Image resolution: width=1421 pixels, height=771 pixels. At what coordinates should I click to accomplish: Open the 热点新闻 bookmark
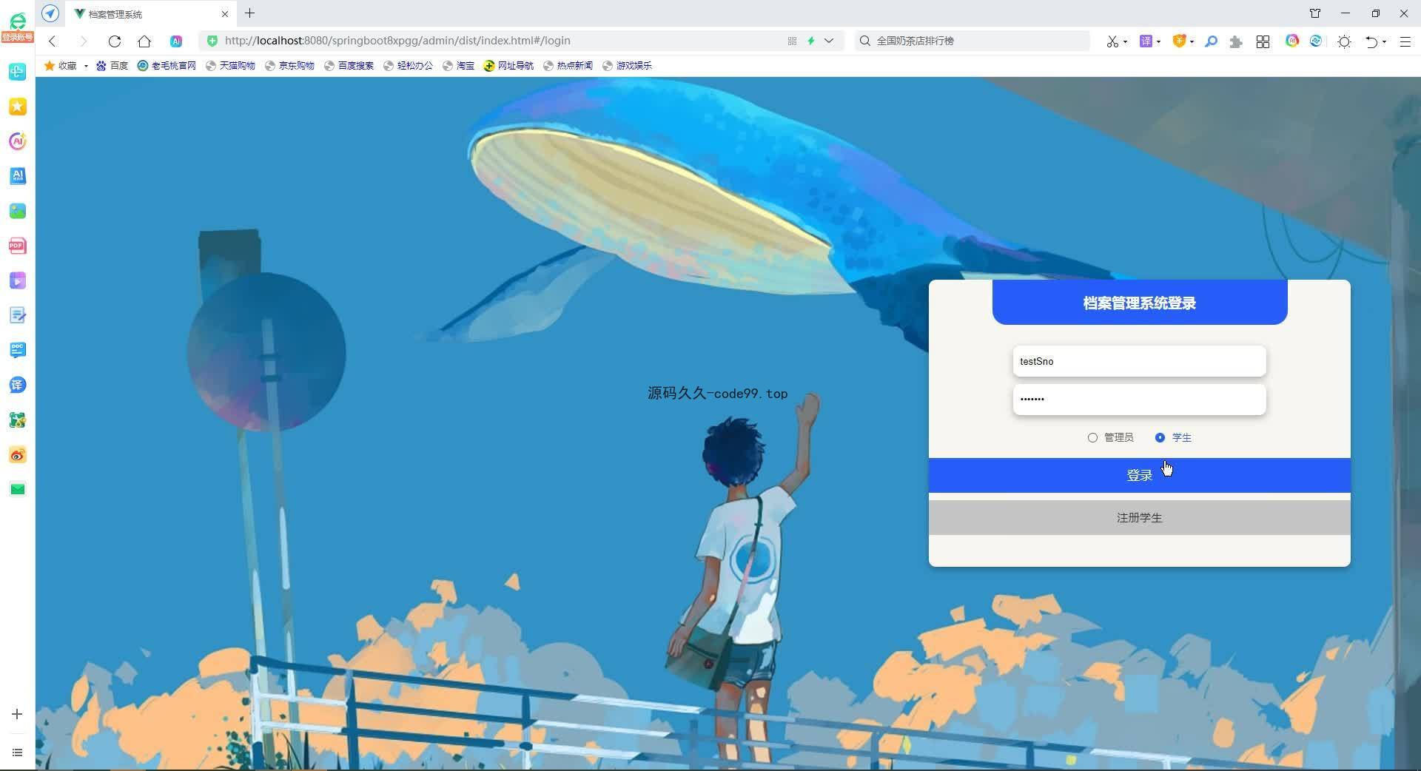[568, 66]
